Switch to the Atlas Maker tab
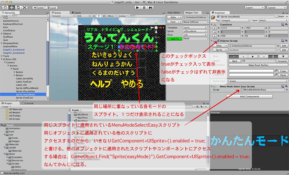 [x=174, y=13]
